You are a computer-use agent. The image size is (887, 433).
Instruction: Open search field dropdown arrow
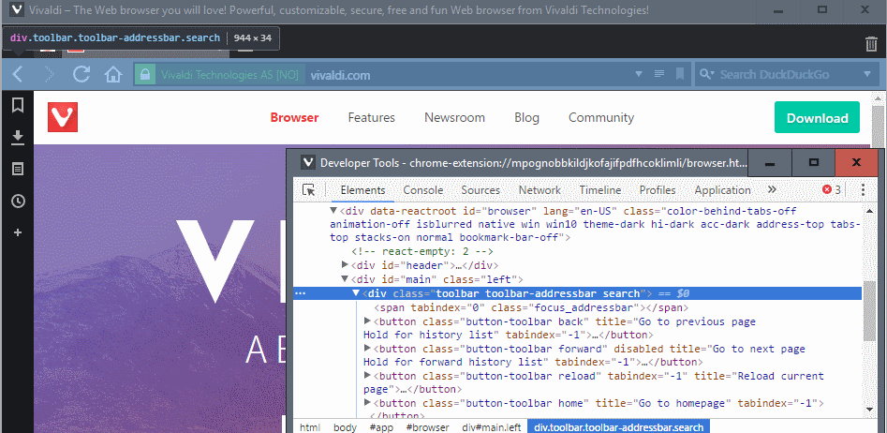click(x=867, y=74)
